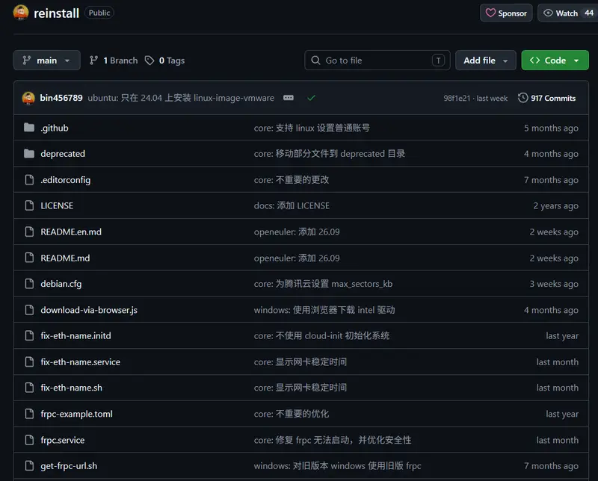Image resolution: width=598 pixels, height=481 pixels.
Task: Open download-via-browser.js file
Action: pos(89,310)
